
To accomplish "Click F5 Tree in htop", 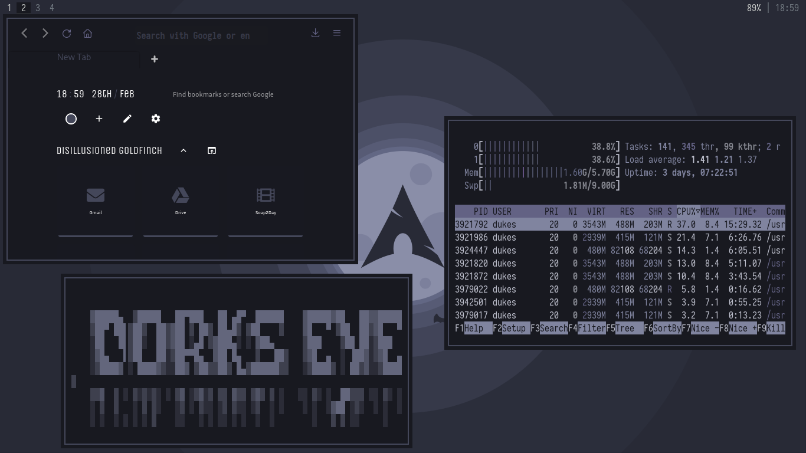I will click(x=625, y=329).
